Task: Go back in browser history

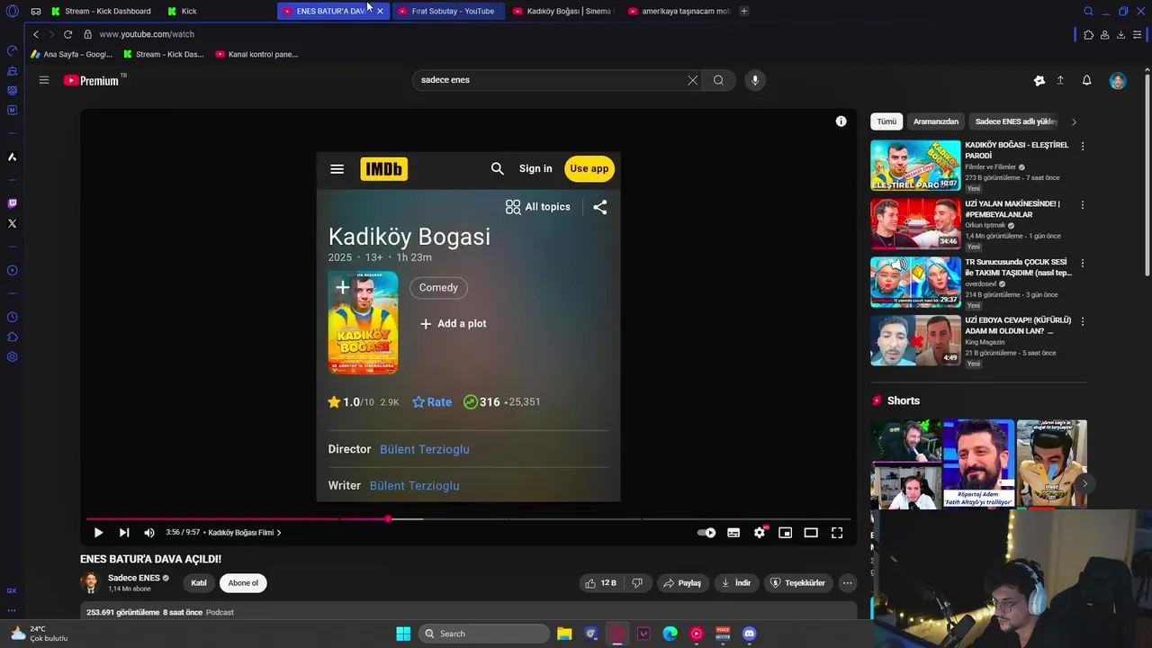Action: coord(36,34)
